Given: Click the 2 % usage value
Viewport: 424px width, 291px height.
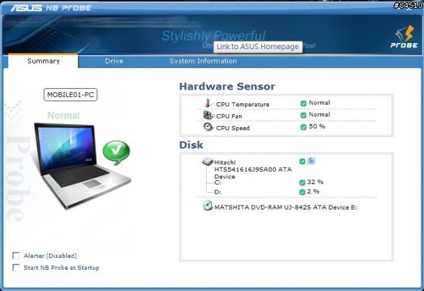Looking at the screenshot, I should click(313, 192).
